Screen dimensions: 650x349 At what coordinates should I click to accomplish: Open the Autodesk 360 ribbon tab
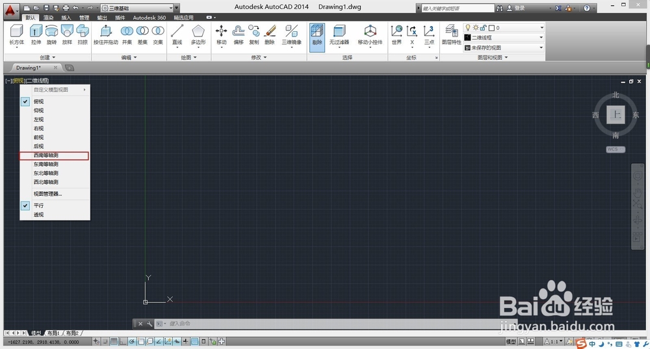tap(149, 18)
